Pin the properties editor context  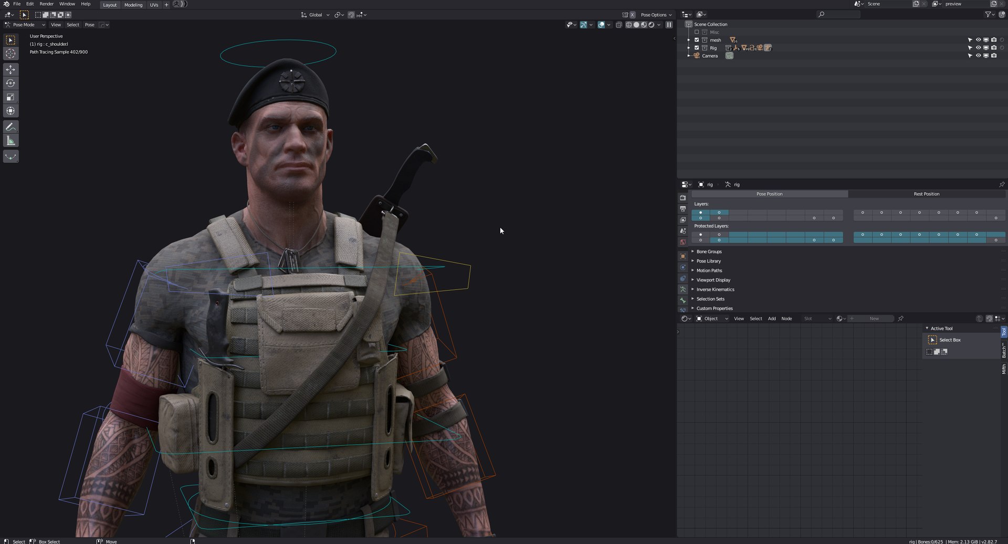coord(1002,184)
